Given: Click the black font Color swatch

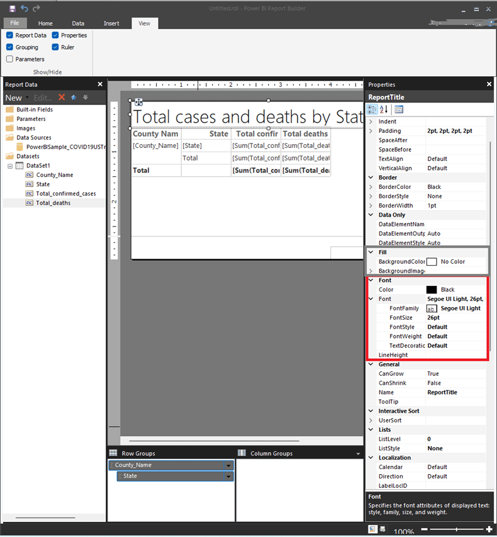Looking at the screenshot, I should (x=432, y=290).
